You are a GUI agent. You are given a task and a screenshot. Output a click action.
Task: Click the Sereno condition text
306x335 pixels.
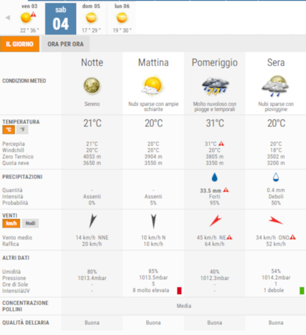coord(92,104)
